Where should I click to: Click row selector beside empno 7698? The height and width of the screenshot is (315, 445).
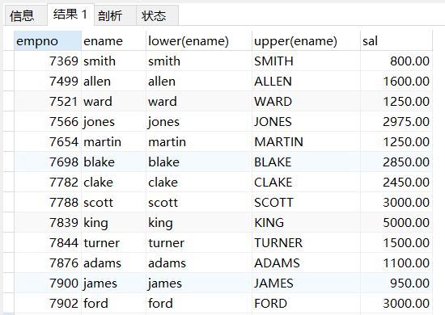9,162
